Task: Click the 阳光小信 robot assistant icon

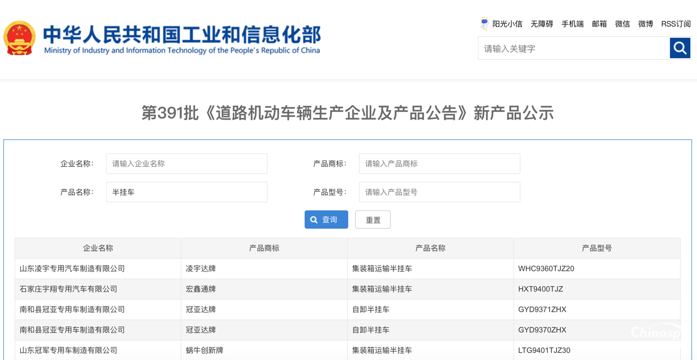Action: pyautogui.click(x=484, y=23)
